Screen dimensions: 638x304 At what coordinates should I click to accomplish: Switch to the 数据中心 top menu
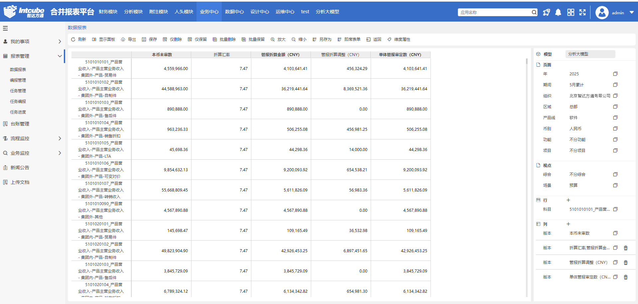234,12
